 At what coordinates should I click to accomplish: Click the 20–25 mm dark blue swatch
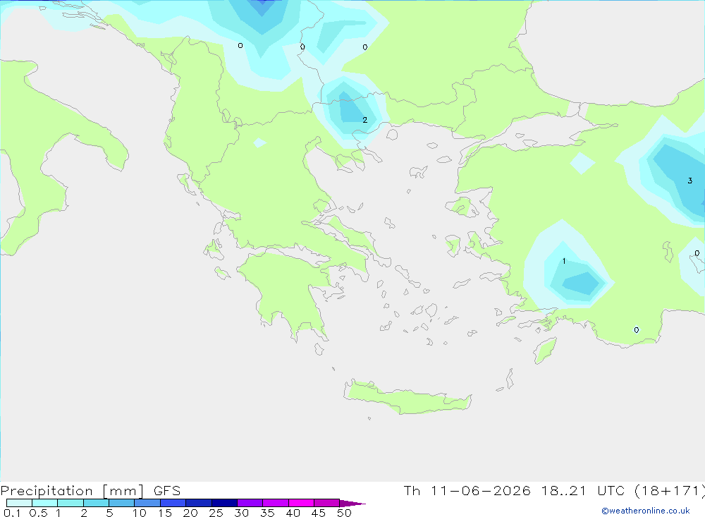[x=198, y=503]
